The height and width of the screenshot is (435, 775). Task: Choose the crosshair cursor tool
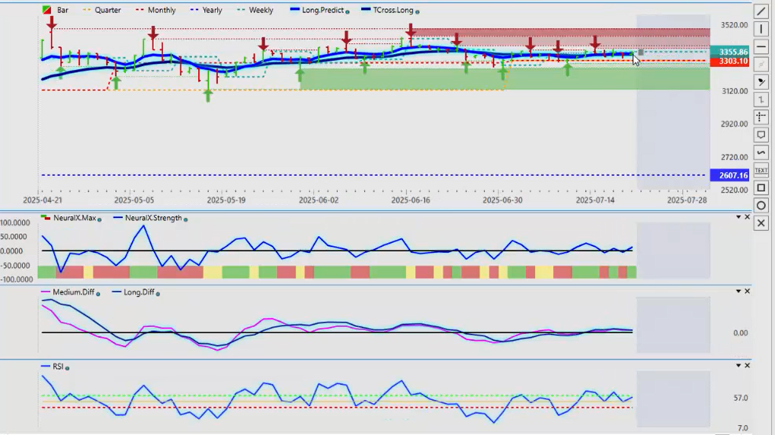point(761,117)
